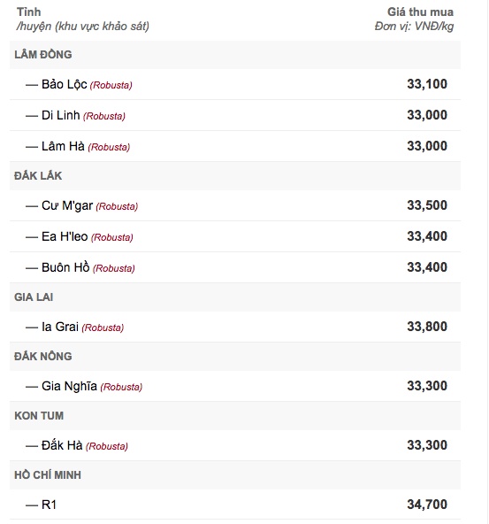The height and width of the screenshot is (524, 489).
Task: Select the R1 row under Hồ Chí Minh
Action: 235,505
